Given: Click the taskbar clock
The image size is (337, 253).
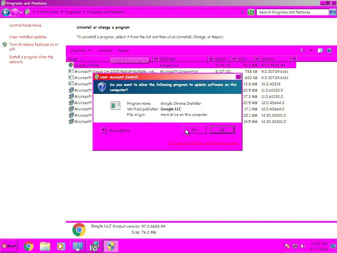Looking at the screenshot, I should tap(319, 246).
